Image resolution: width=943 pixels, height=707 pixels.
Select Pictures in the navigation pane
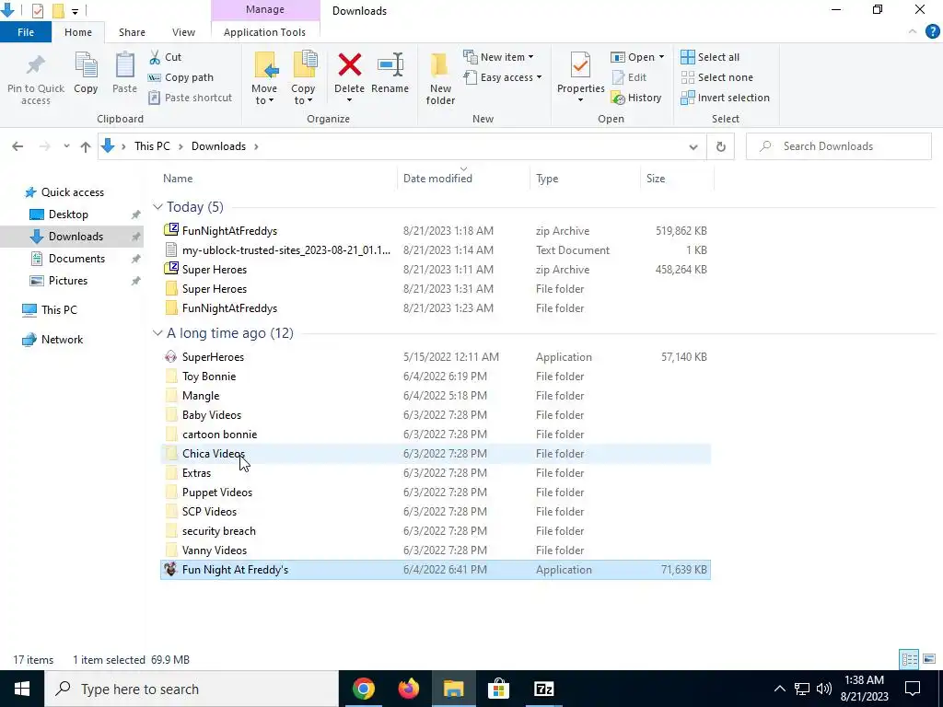[68, 281]
